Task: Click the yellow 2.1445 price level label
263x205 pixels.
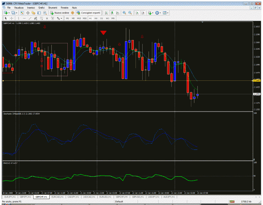Action: (257, 81)
